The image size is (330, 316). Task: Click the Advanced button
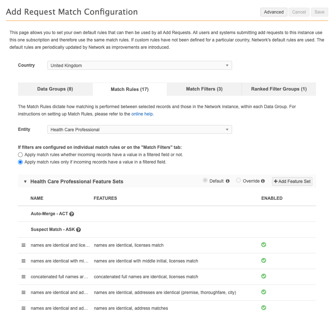click(x=274, y=12)
